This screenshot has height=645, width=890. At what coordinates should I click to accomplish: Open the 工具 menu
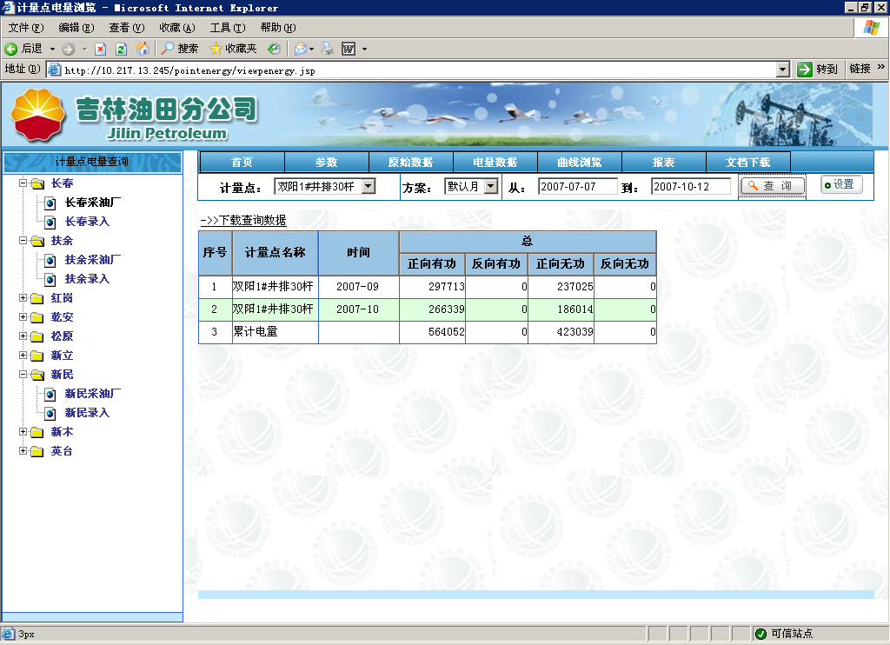[x=227, y=28]
